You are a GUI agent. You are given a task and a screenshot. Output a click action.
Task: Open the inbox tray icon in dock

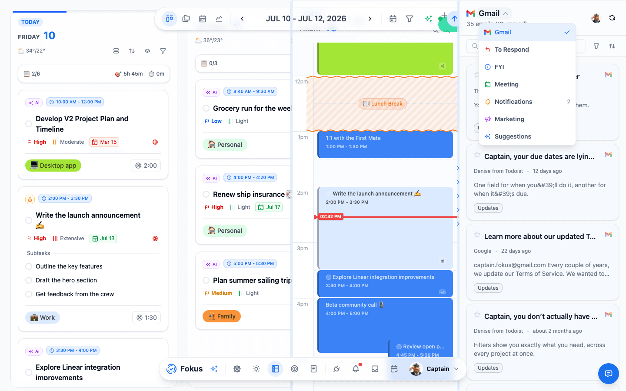click(x=375, y=369)
